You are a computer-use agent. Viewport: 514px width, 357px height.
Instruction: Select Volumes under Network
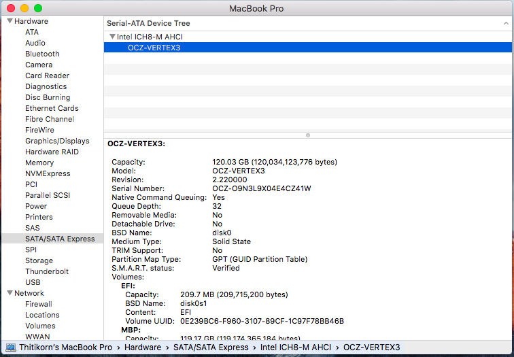[40, 326]
